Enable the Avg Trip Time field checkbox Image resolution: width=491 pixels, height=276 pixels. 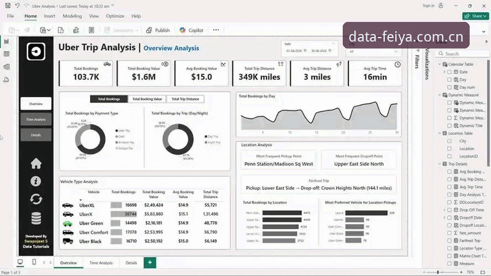449,187
